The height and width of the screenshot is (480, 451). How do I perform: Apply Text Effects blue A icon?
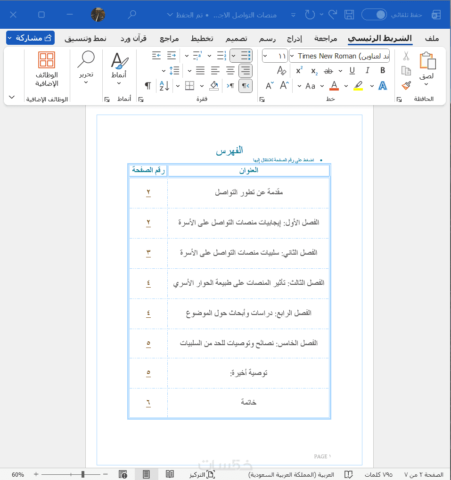coord(383,86)
